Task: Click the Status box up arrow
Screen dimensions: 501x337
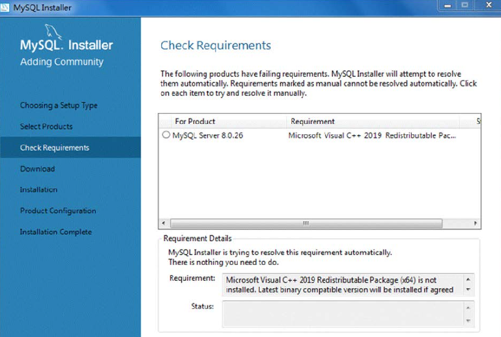Action: point(468,308)
